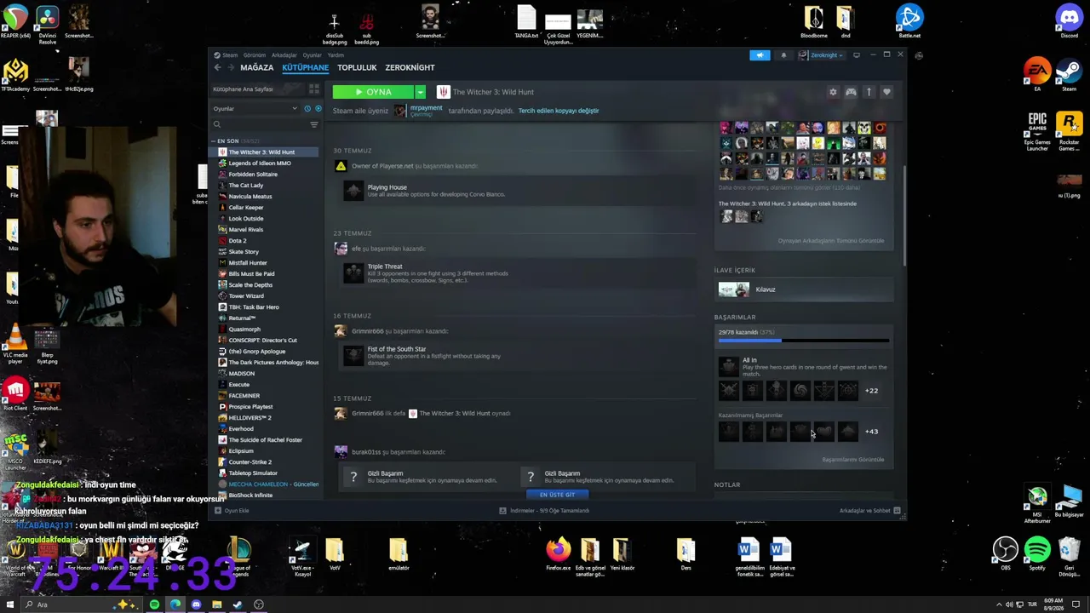Viewport: 1090px width, 613px height.
Task: Open Oynayan Arkadaşların Tümünü Görüntüle link
Action: click(831, 241)
